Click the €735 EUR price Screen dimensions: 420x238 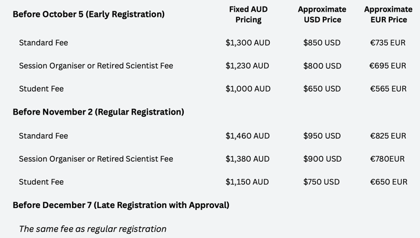pyautogui.click(x=388, y=42)
